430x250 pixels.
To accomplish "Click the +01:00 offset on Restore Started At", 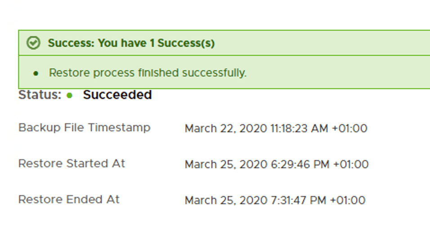I will [351, 165].
